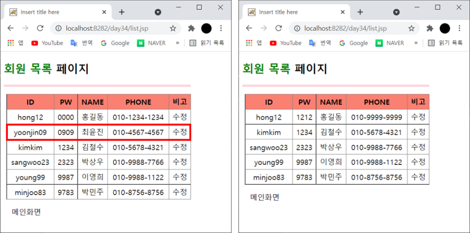
Task: Open the apps grid bookmark in left window
Action: 15,43
